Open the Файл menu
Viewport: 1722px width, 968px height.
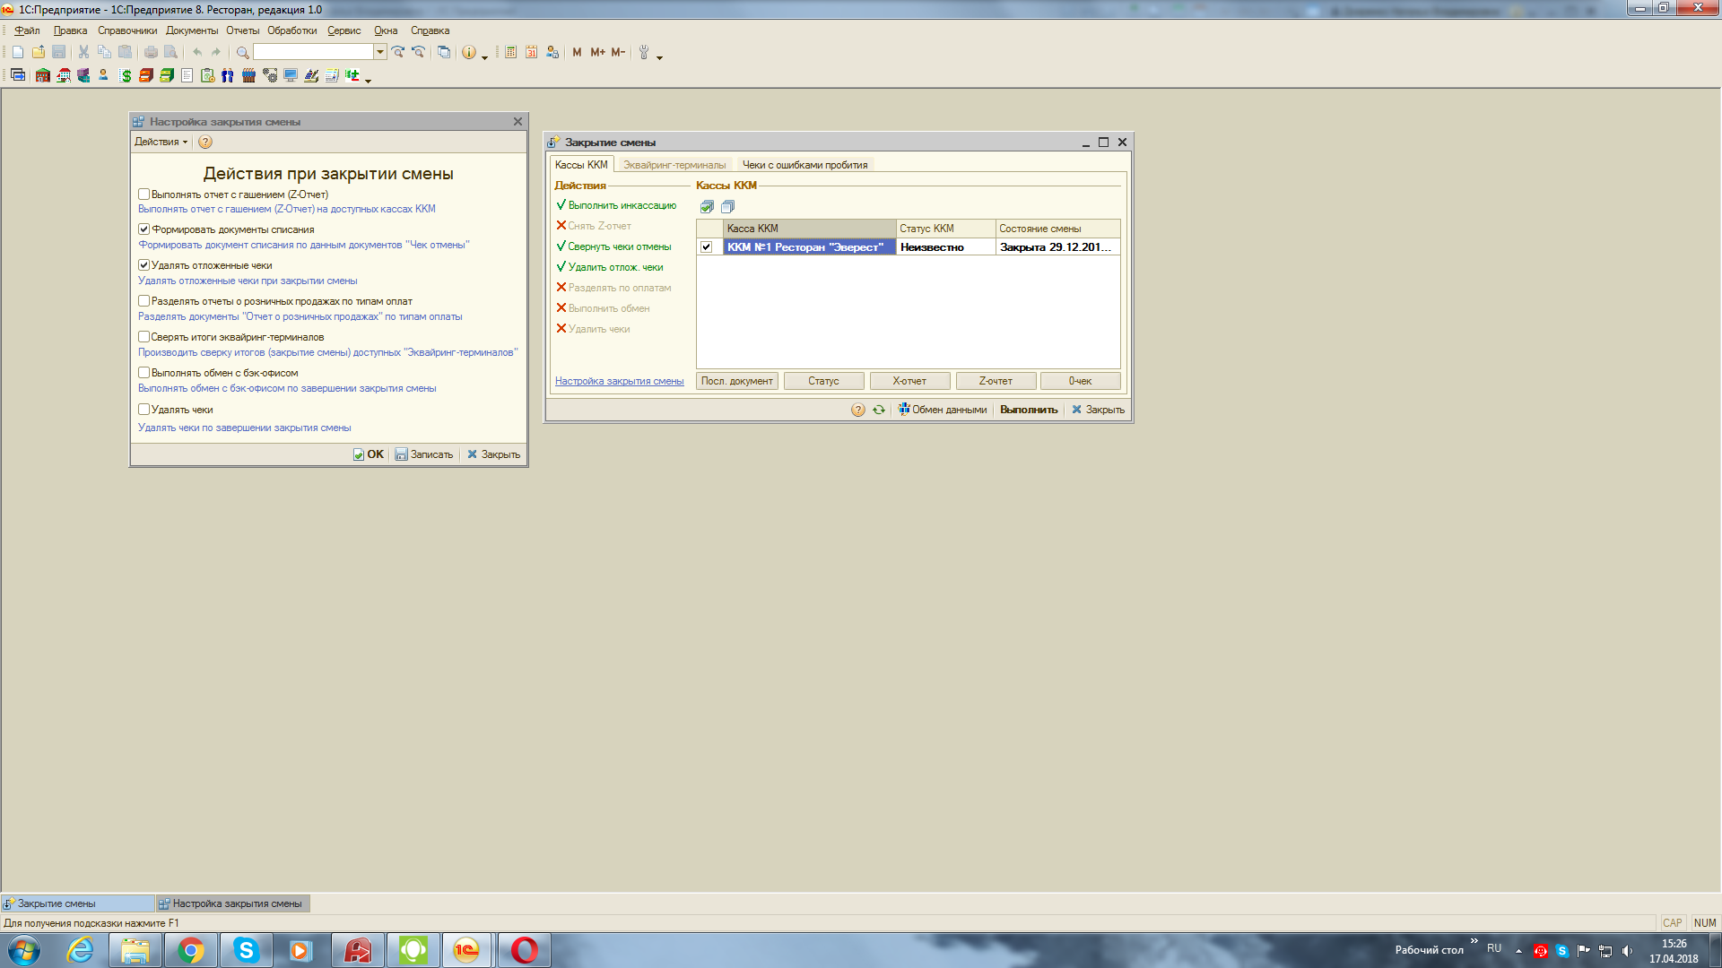click(27, 30)
